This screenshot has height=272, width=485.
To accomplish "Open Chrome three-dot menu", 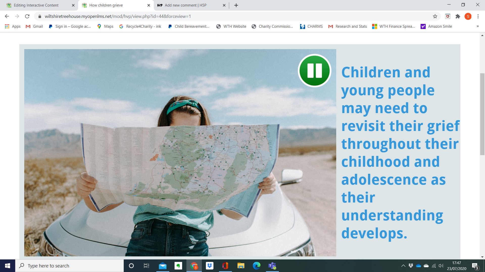I will [x=478, y=16].
